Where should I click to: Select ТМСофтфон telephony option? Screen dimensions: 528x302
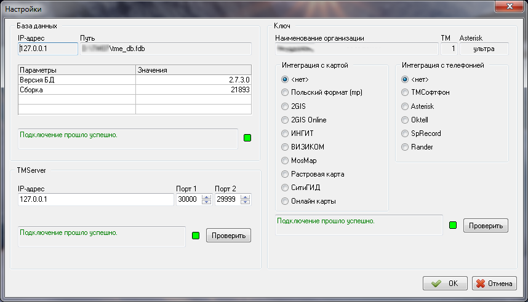(405, 93)
